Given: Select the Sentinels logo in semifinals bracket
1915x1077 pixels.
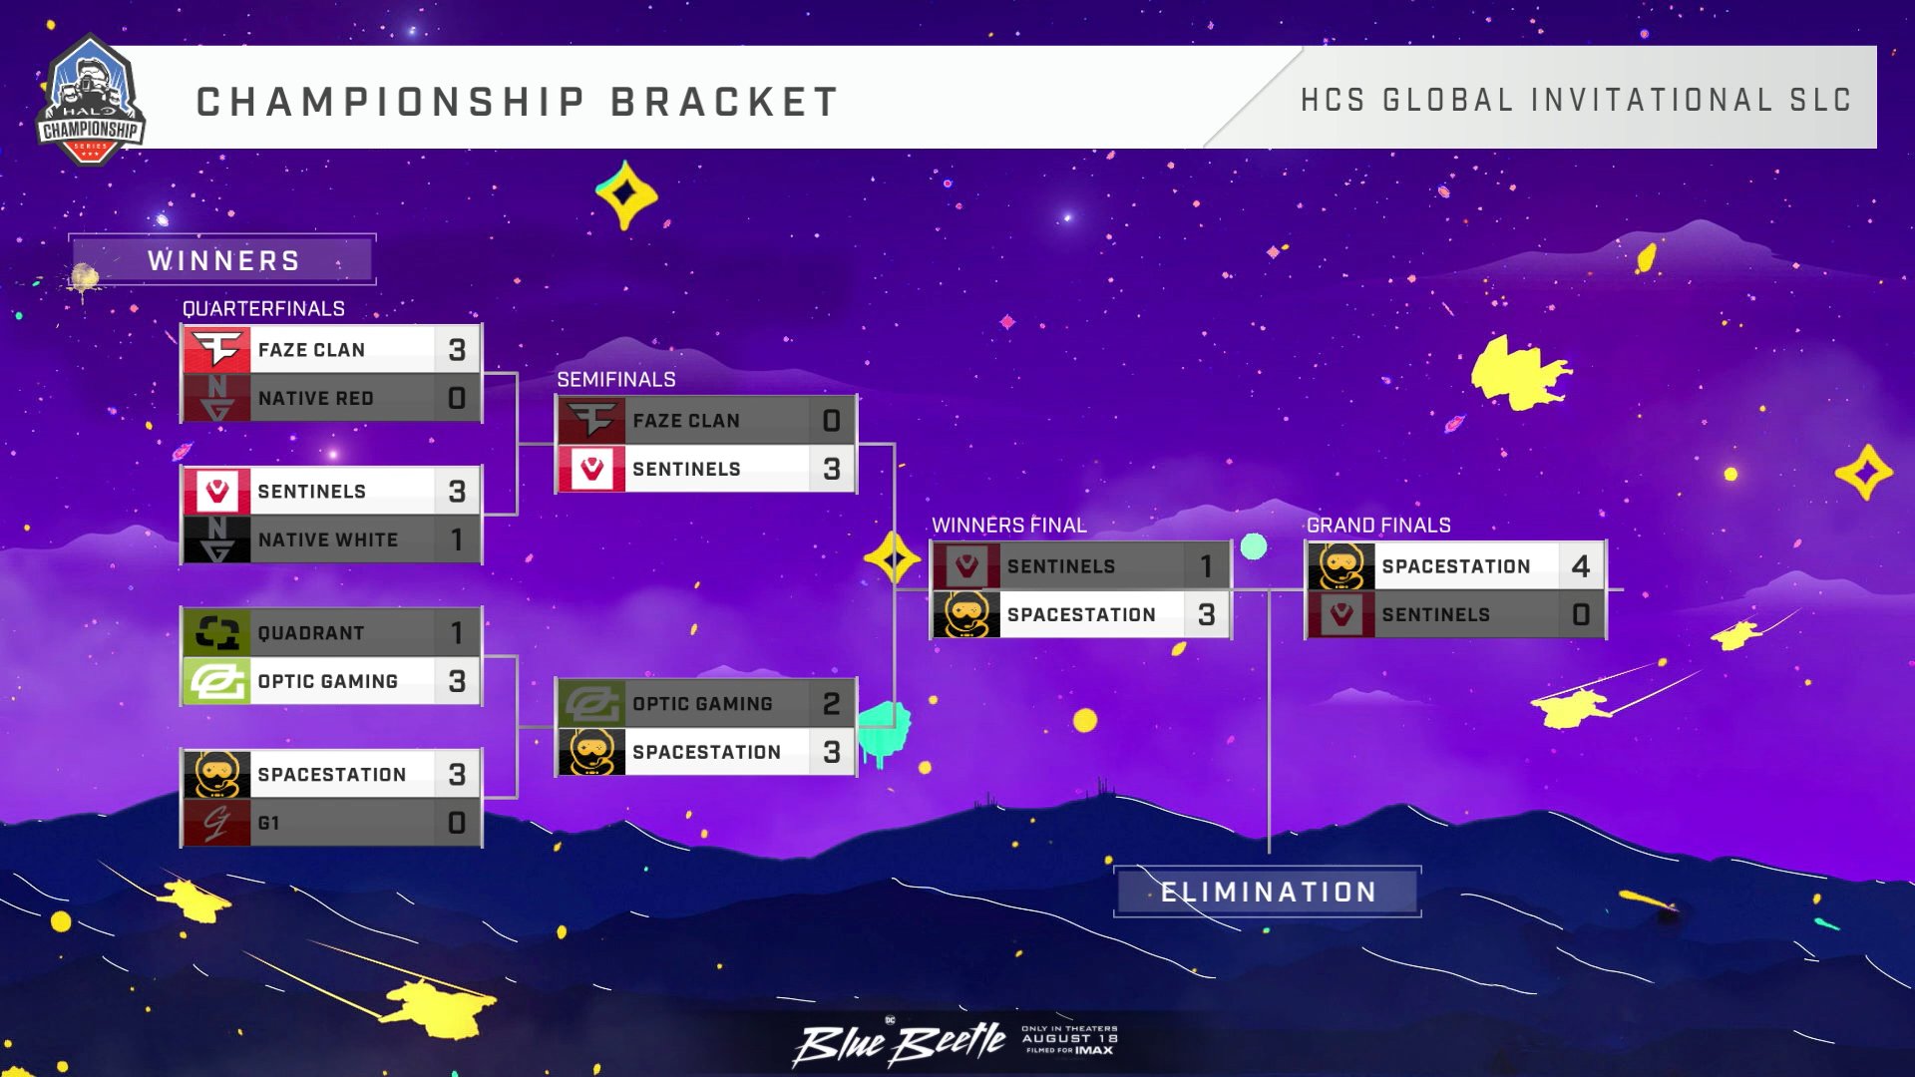Looking at the screenshot, I should tap(591, 468).
